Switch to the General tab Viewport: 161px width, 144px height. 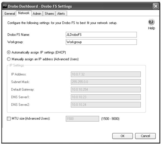click(9, 14)
